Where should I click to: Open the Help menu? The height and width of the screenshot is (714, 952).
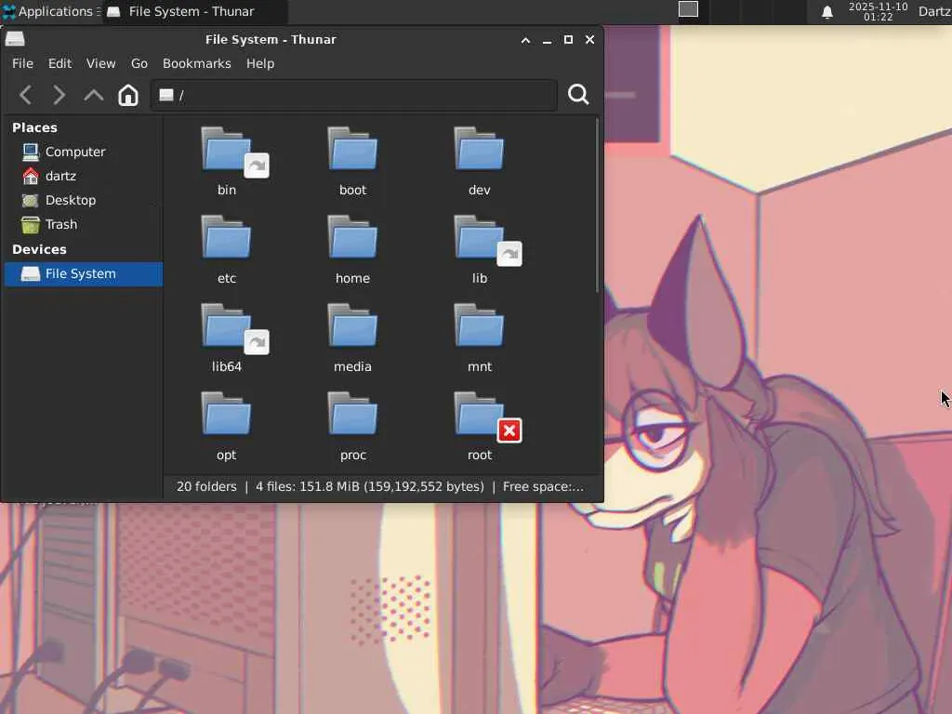pos(260,64)
